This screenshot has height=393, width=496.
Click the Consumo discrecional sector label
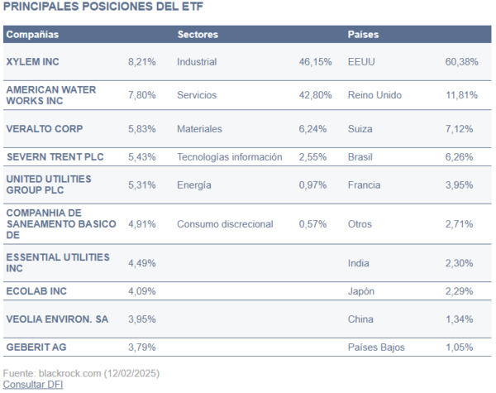coord(223,223)
